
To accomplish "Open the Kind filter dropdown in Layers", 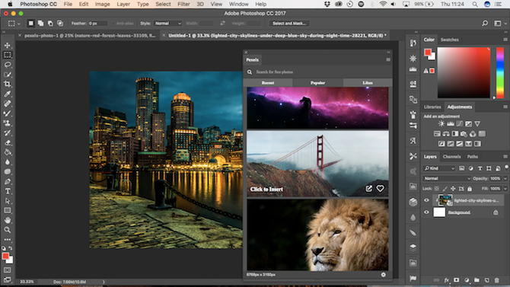I will [439, 168].
